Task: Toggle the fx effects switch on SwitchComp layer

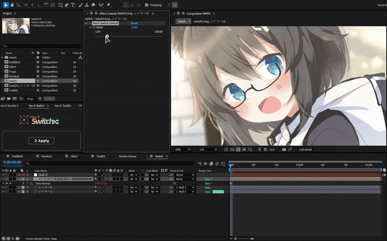Action: click(107, 179)
